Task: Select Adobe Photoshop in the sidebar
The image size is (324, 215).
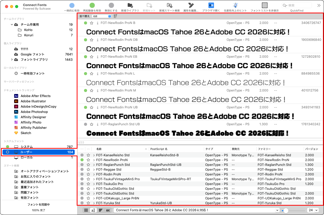Action: pyautogui.click(x=34, y=112)
